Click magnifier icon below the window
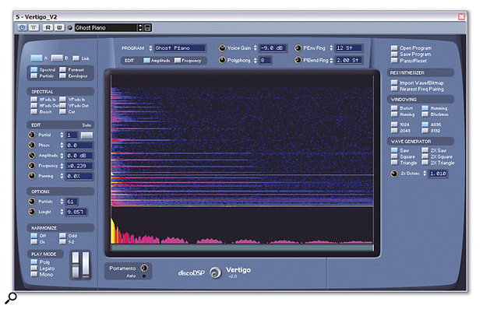The image size is (483, 309). [x=11, y=298]
